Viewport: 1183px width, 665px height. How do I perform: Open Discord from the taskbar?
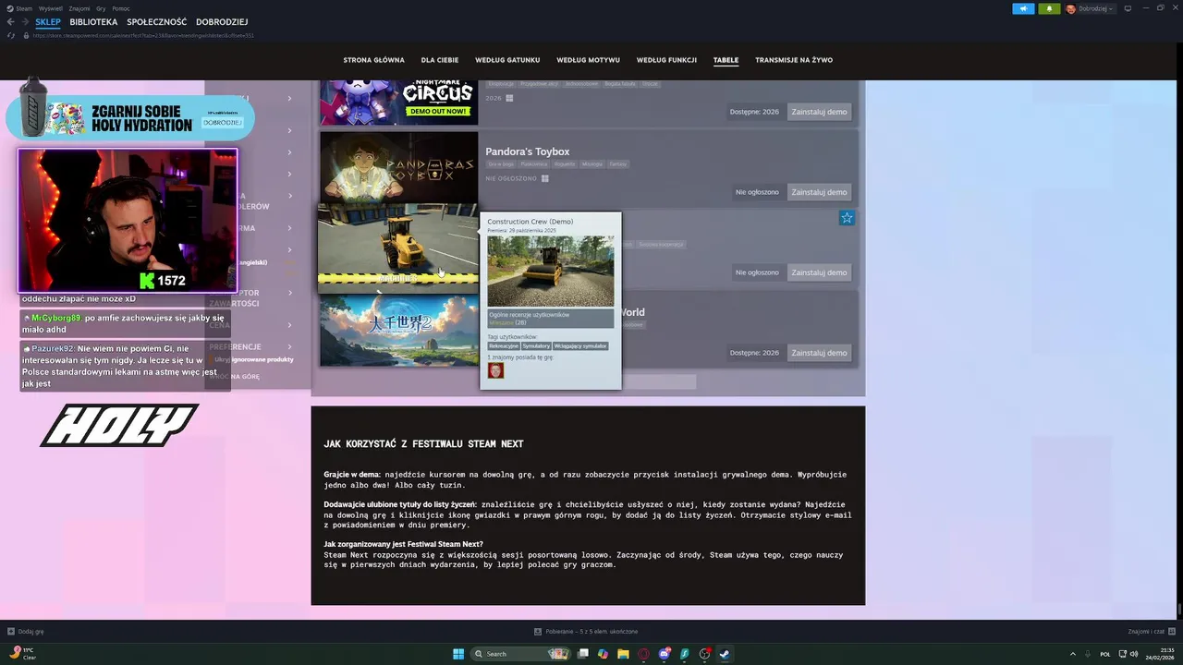pos(664,654)
